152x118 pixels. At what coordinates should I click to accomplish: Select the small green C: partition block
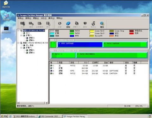pos(53,44)
